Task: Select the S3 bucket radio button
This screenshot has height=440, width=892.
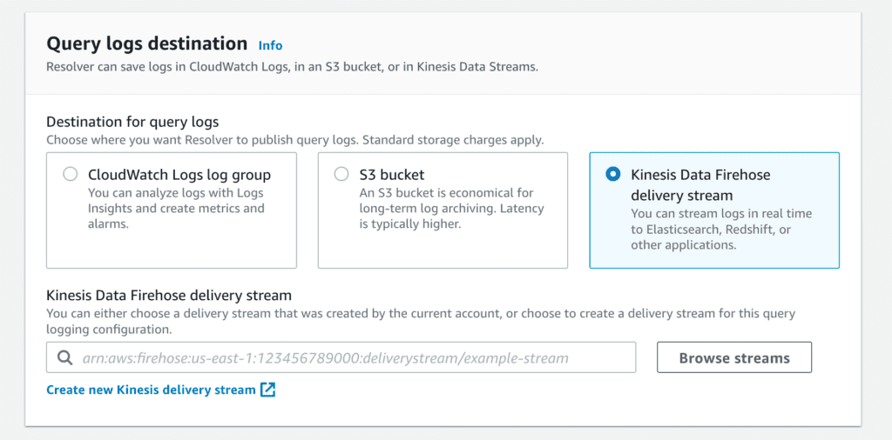Action: tap(341, 174)
